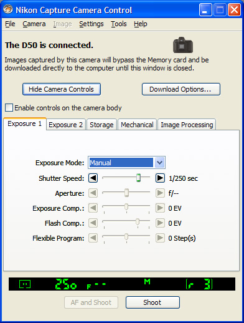Switch to the Exposure 2 tab
The width and height of the screenshot is (244, 323).
coord(65,125)
